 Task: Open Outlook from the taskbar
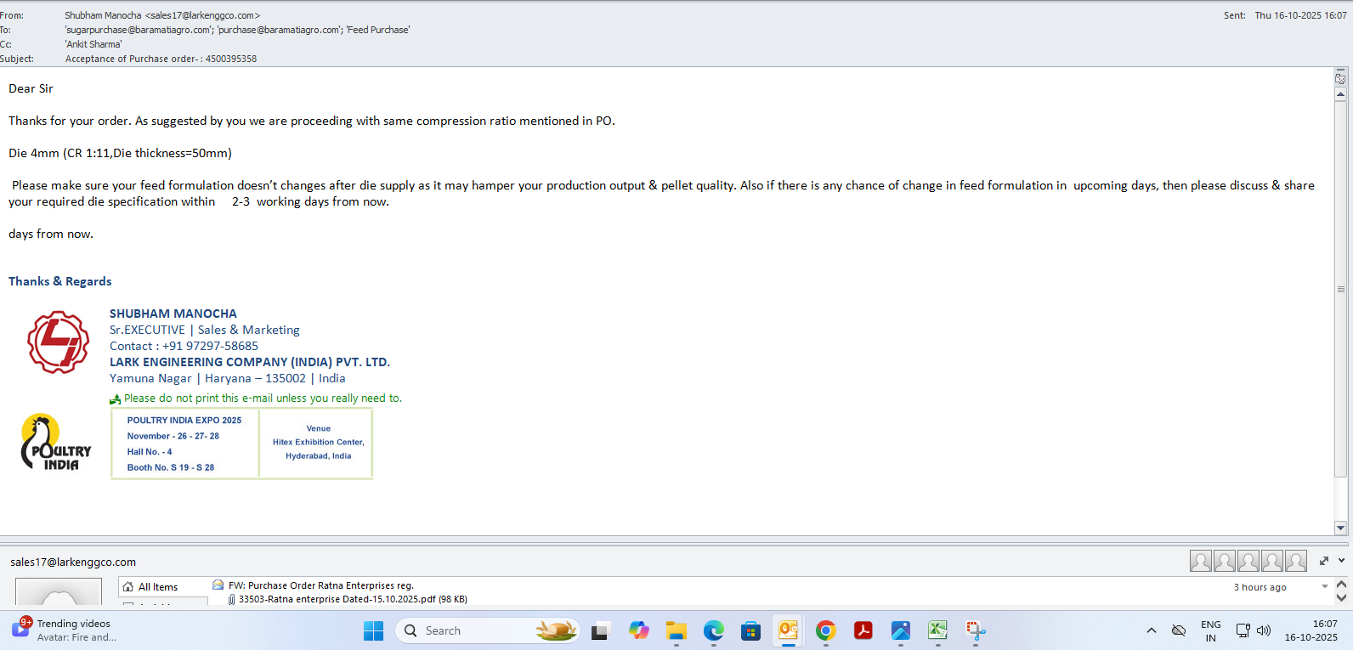pyautogui.click(x=788, y=630)
